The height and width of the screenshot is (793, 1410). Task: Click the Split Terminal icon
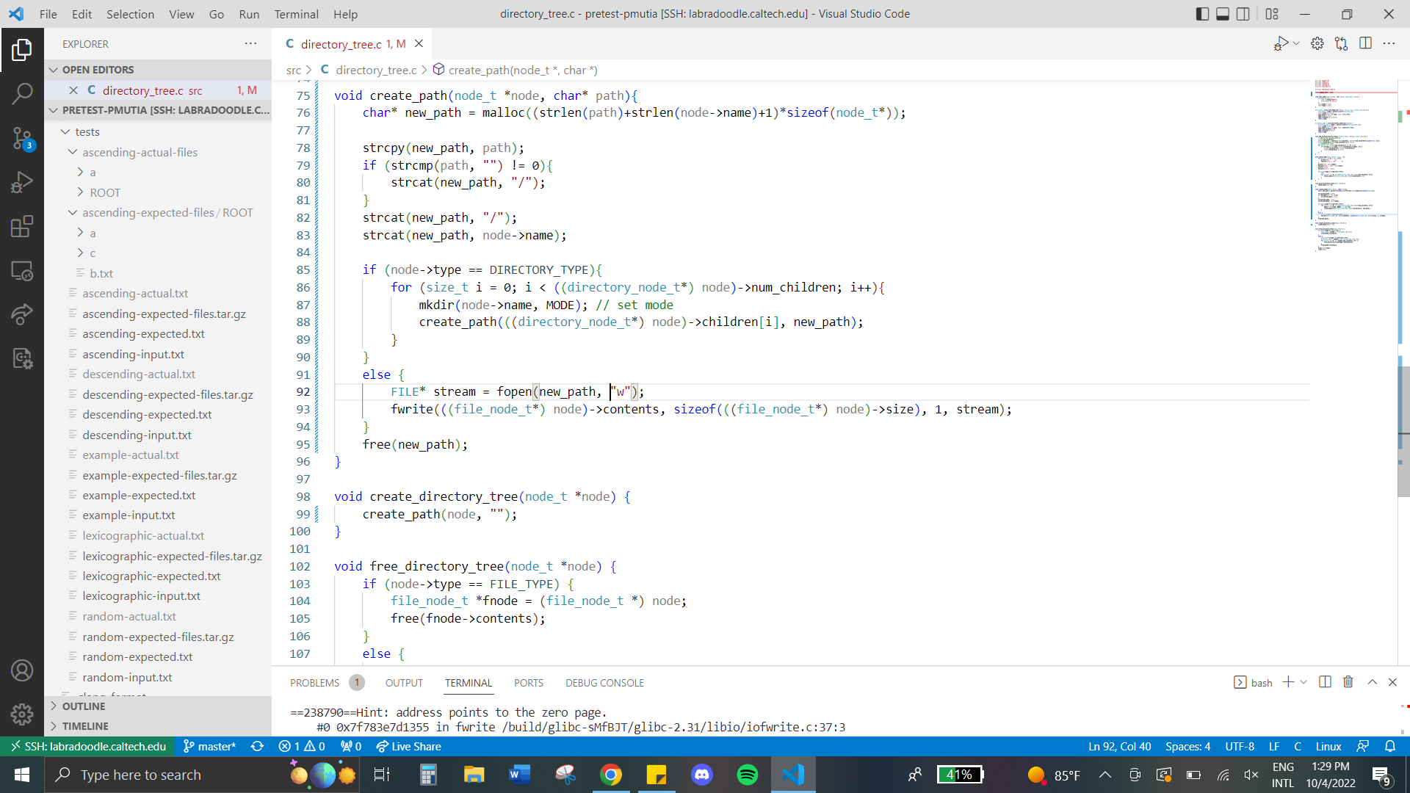[1325, 682]
